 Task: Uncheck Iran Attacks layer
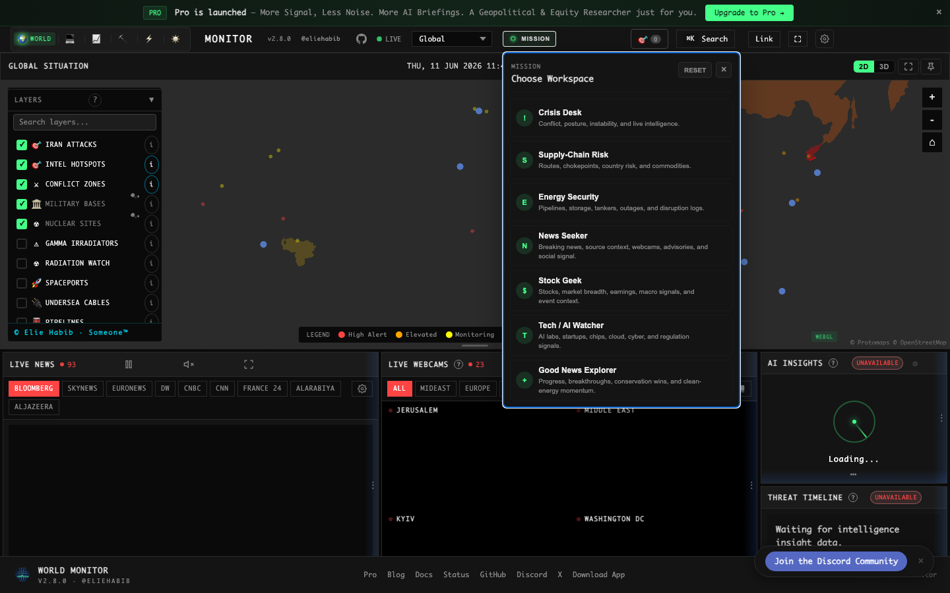pyautogui.click(x=22, y=144)
